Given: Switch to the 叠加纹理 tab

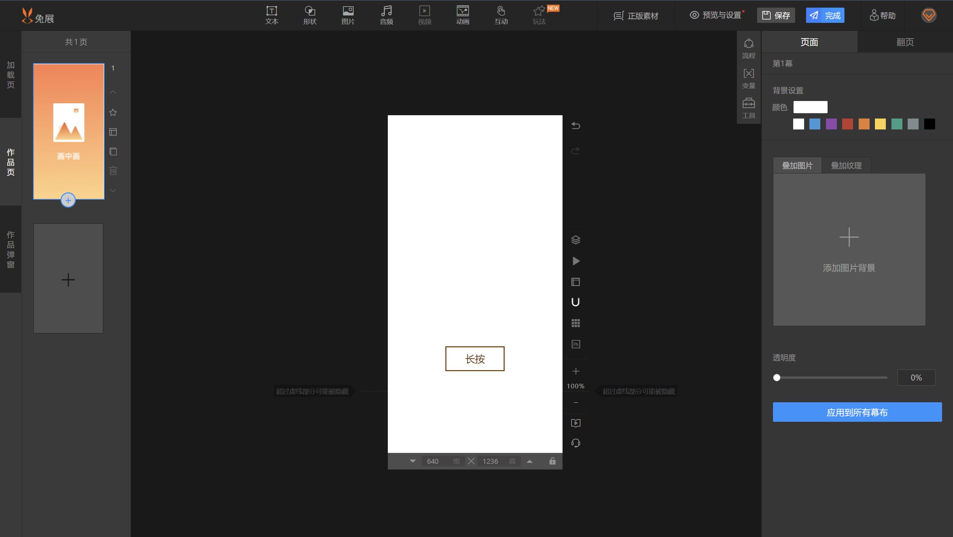Looking at the screenshot, I should 846,166.
